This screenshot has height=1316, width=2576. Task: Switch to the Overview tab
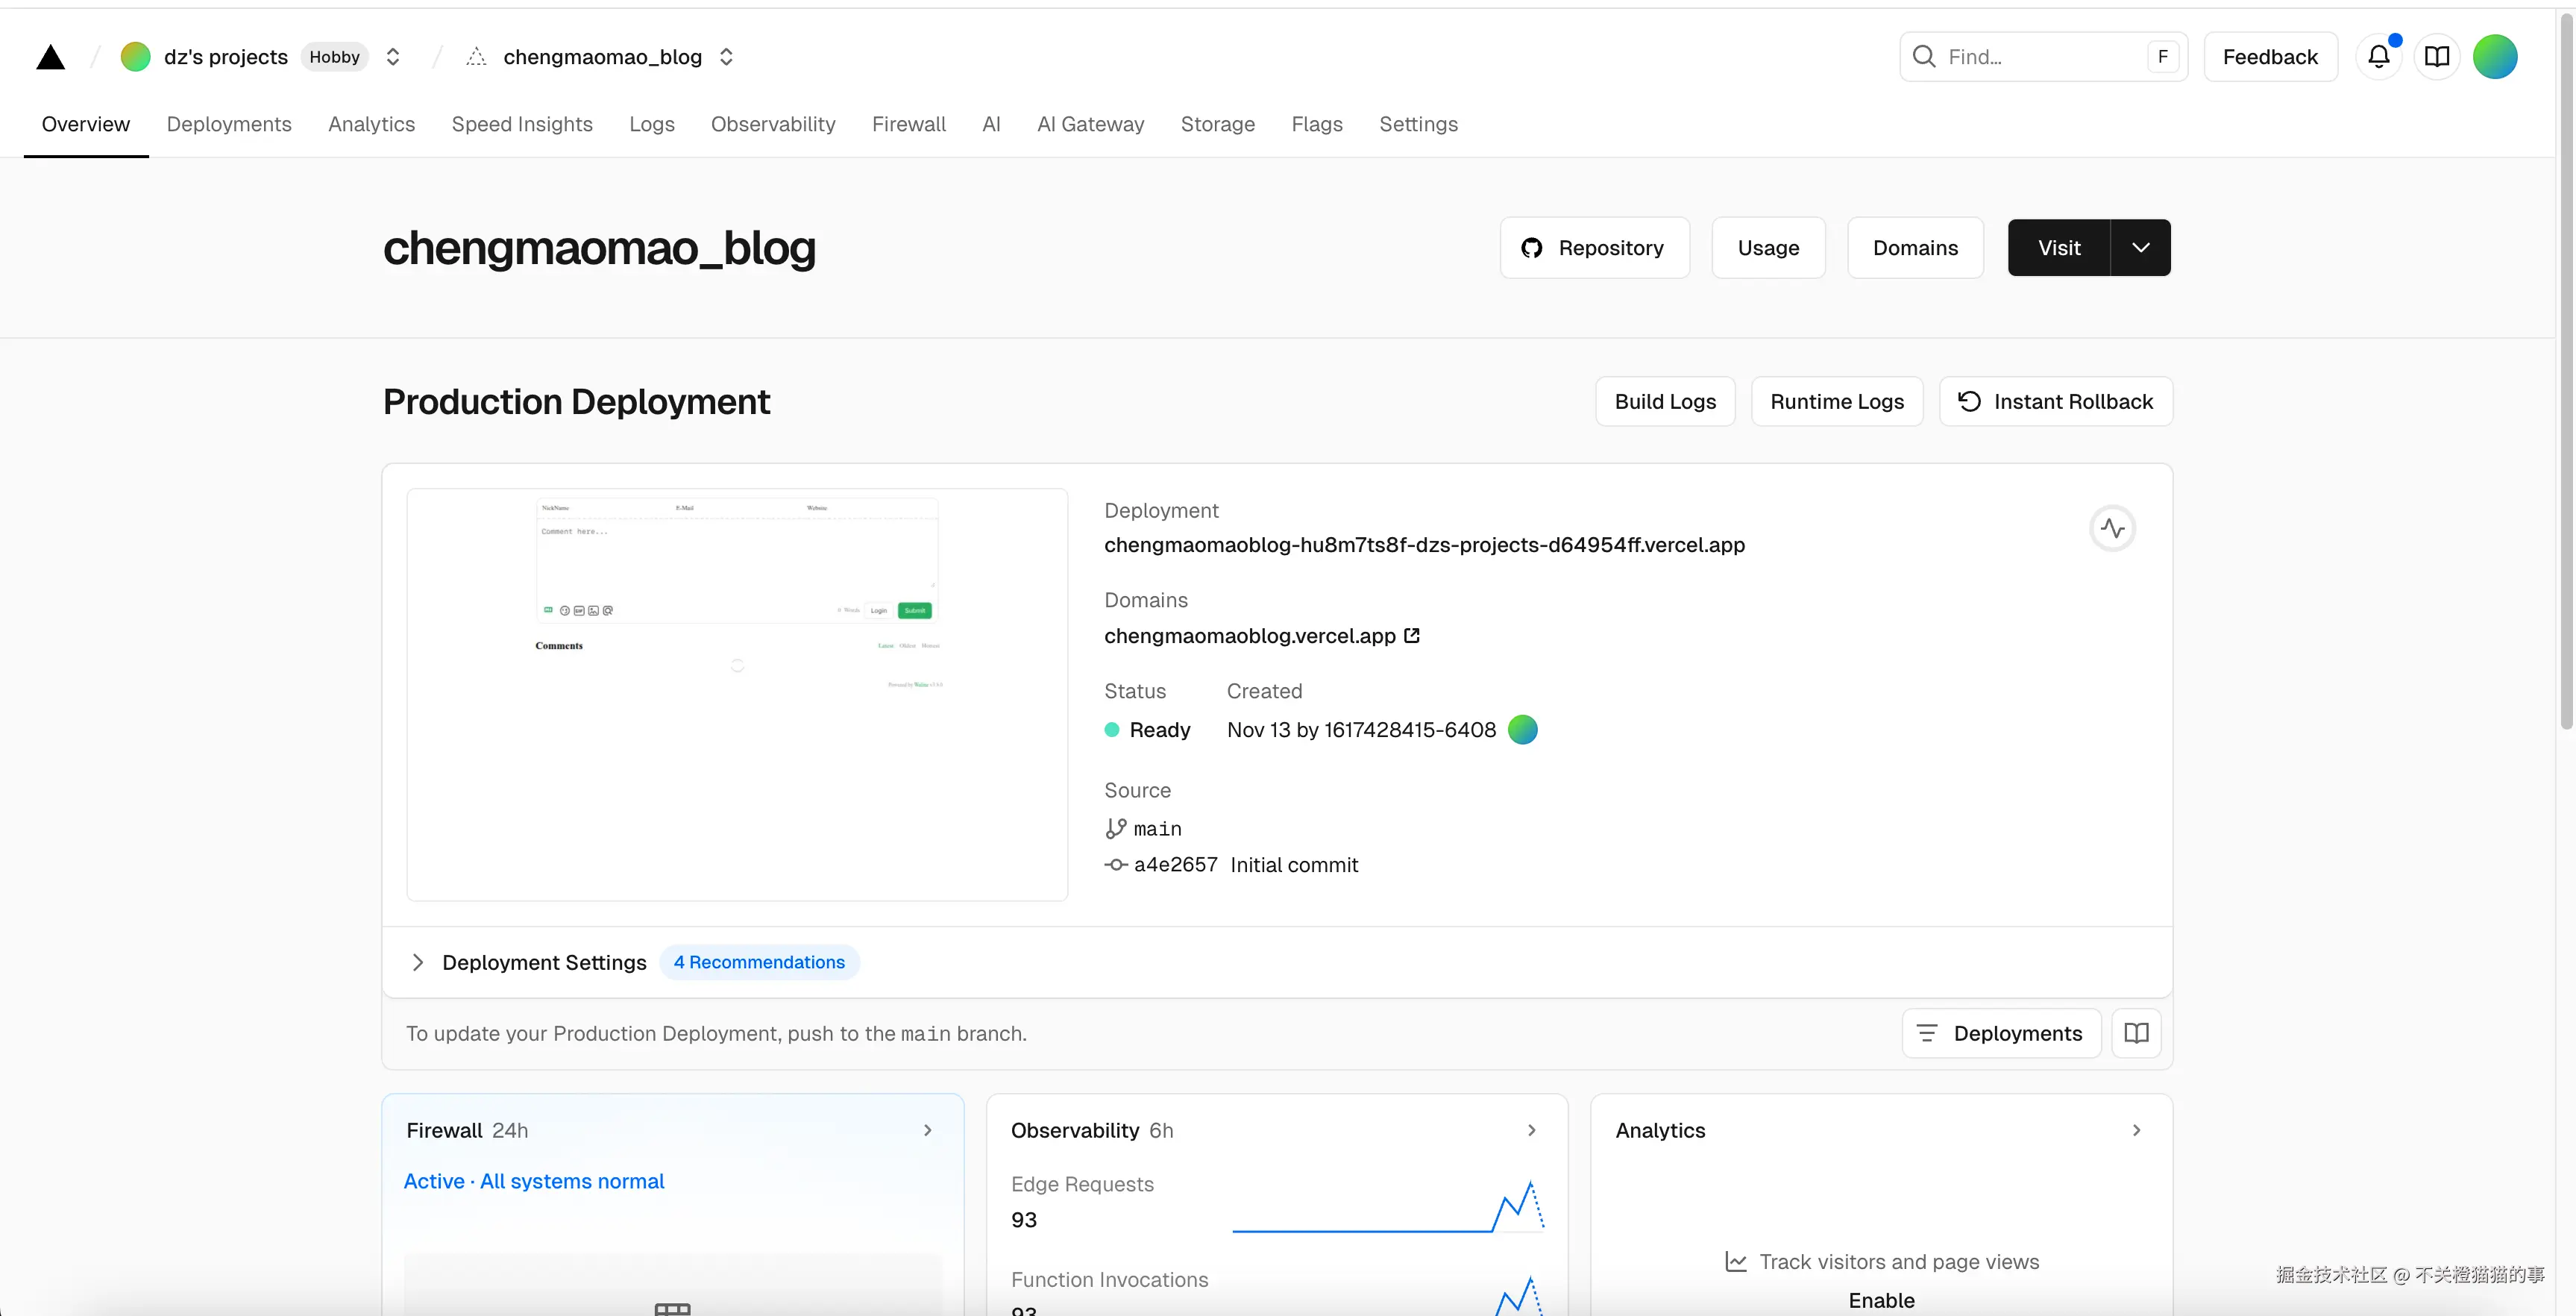[86, 124]
